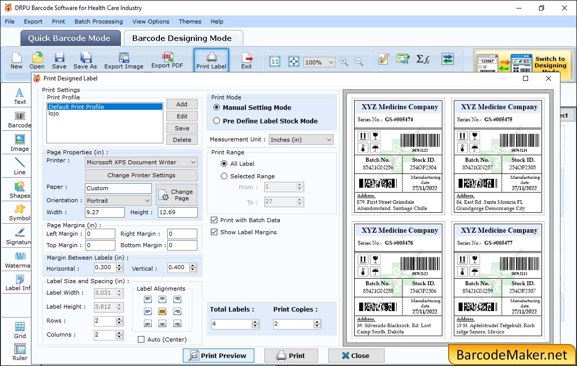Increase Vertical margin between labels
The image size is (577, 366).
[x=193, y=265]
